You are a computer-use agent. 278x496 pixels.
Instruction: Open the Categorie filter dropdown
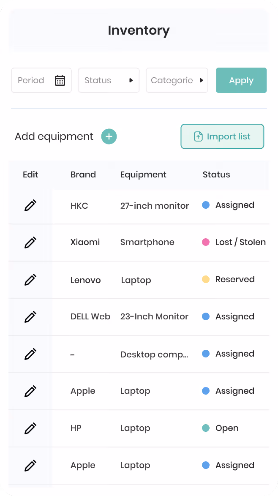(x=177, y=80)
